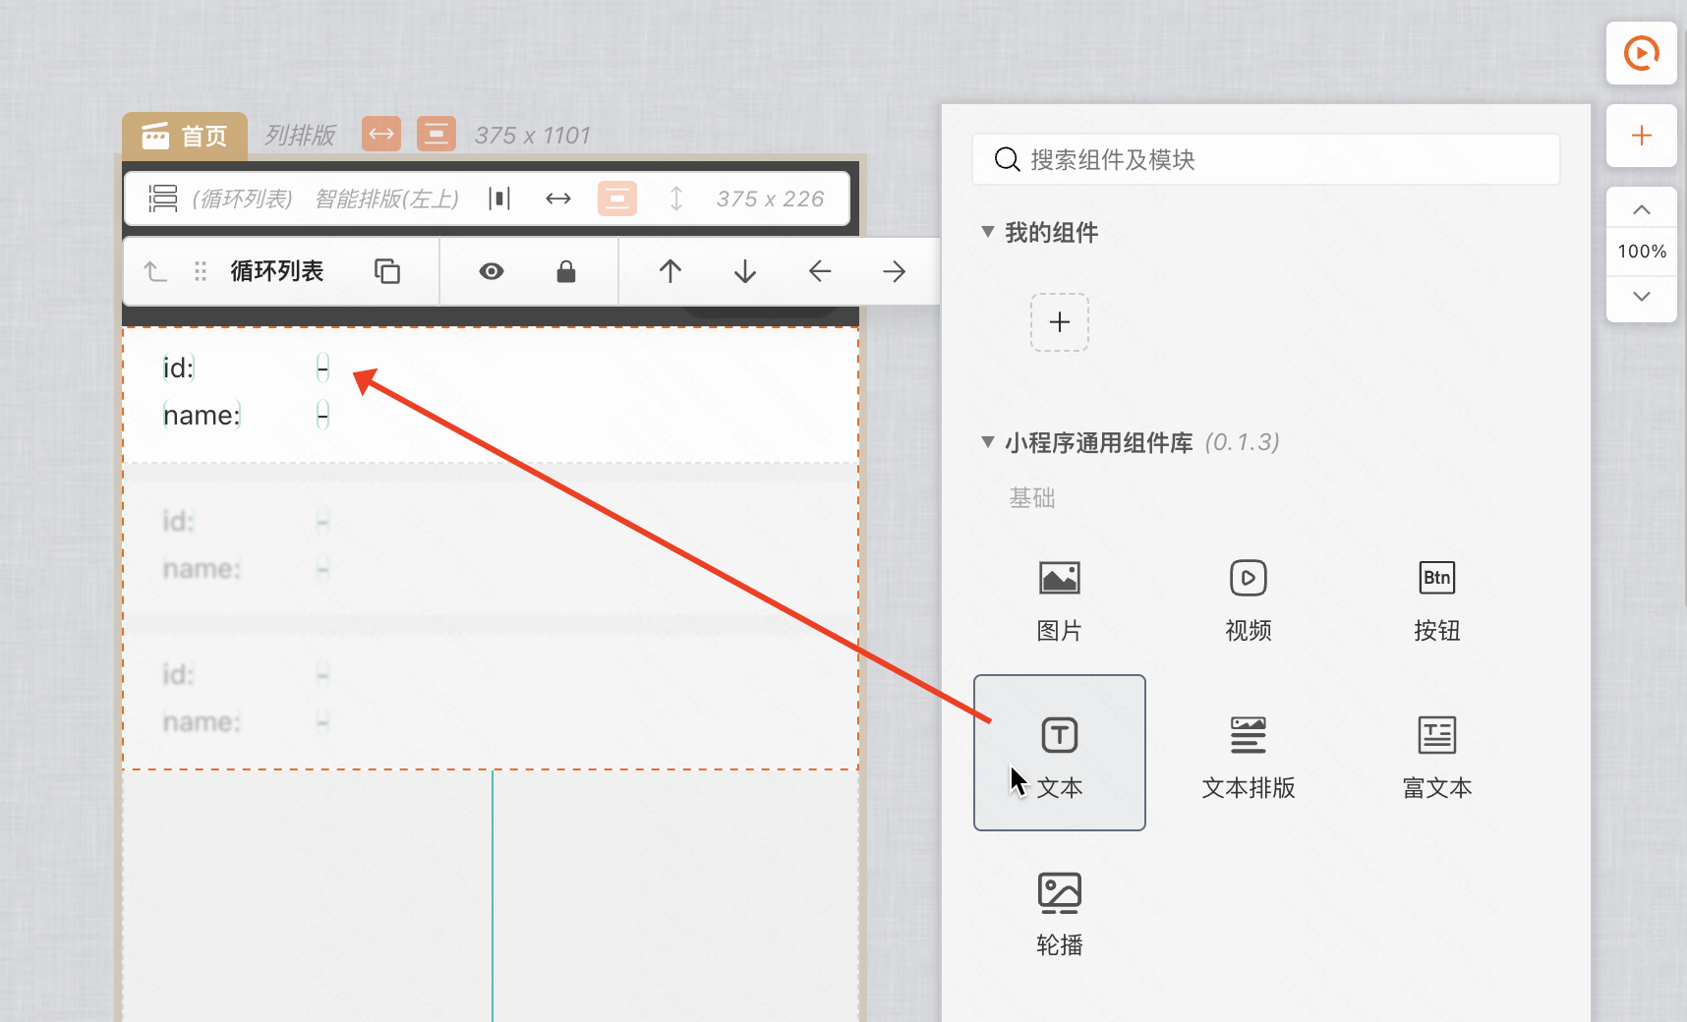
Task: Click the (0.1.3) version label
Action: click(x=1242, y=442)
